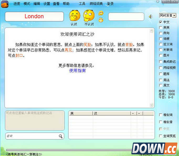Image resolution: width=179 pixels, height=156 pixels.
Task: Click the small upper smiley face icon
Action: click(x=101, y=13)
